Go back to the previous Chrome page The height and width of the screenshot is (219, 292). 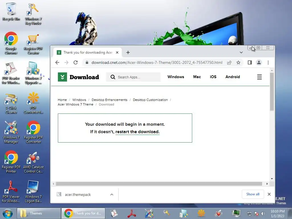pyautogui.click(x=57, y=62)
